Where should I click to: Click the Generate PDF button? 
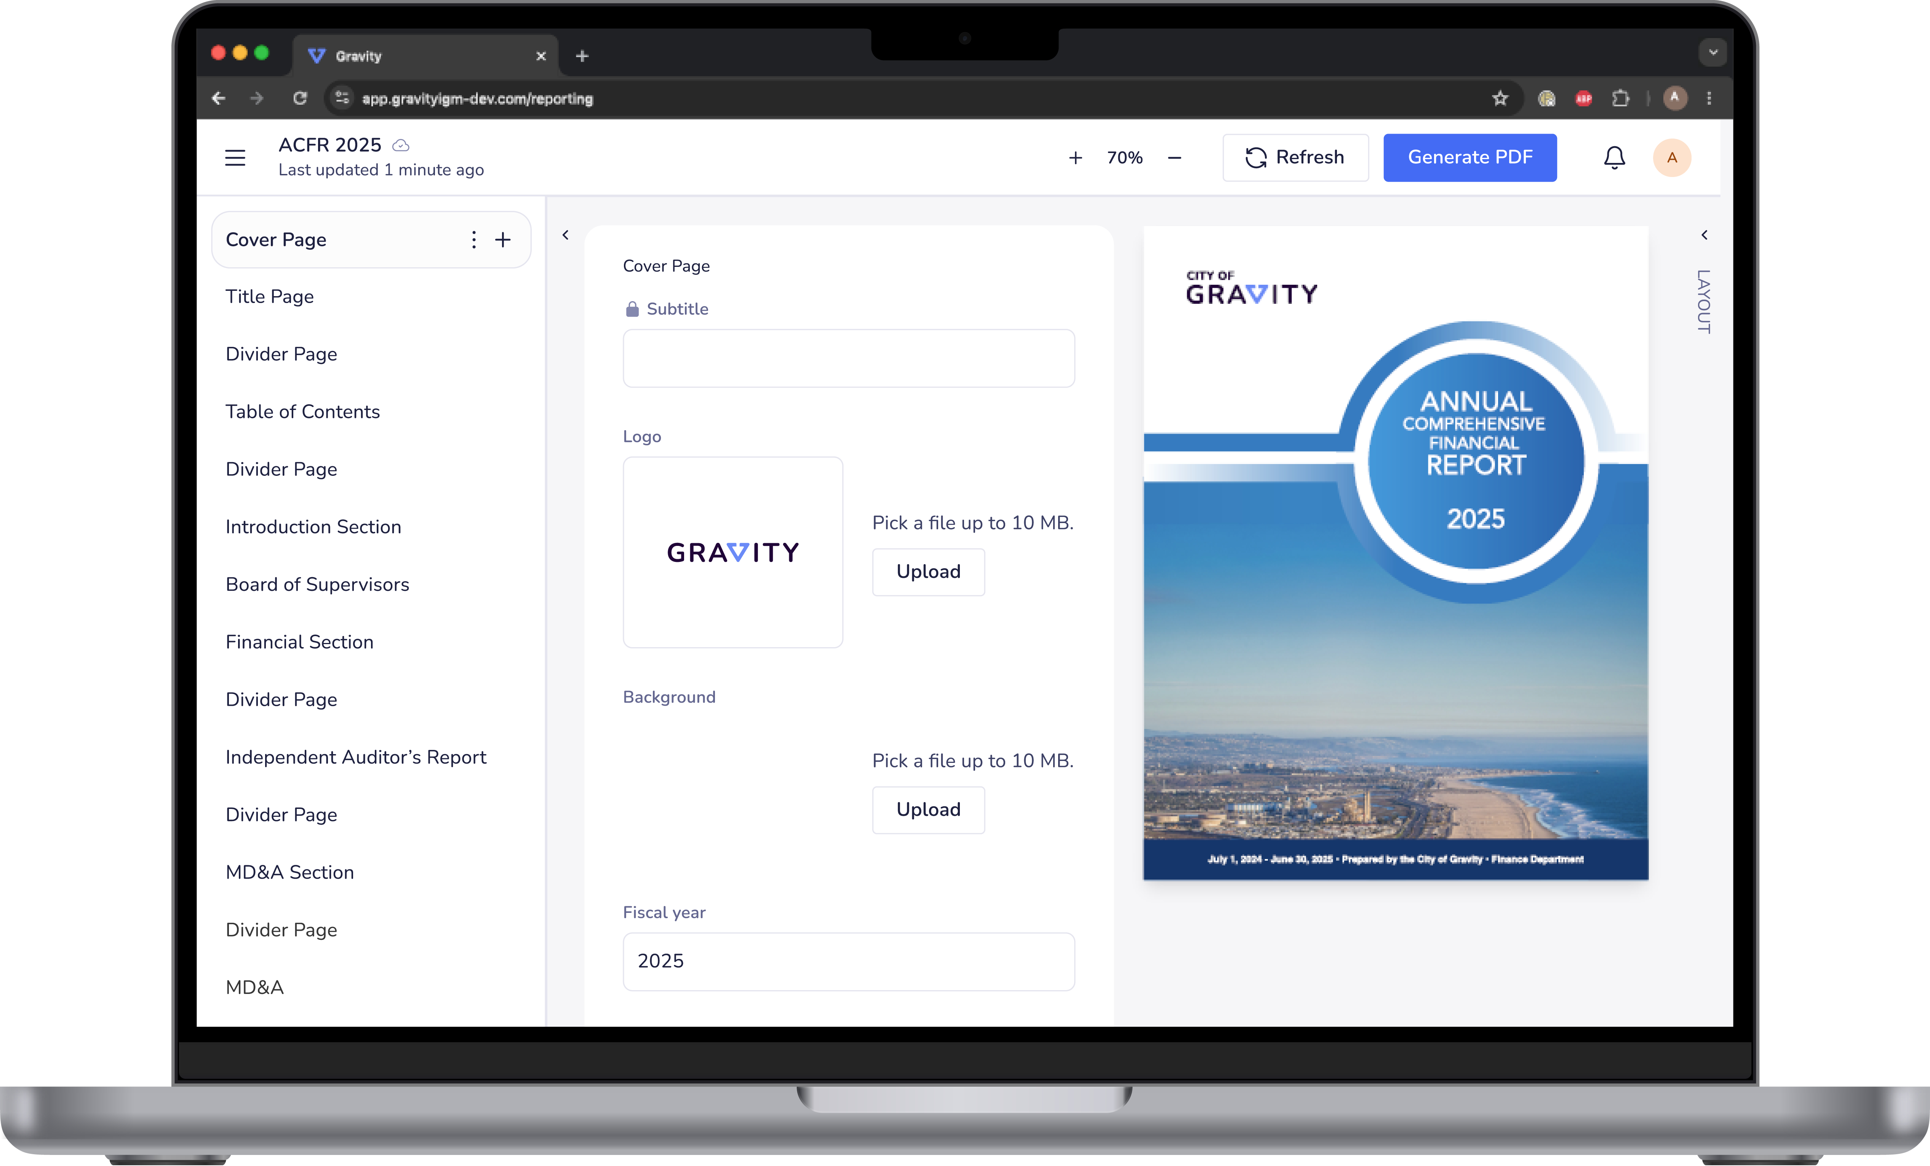pos(1469,157)
